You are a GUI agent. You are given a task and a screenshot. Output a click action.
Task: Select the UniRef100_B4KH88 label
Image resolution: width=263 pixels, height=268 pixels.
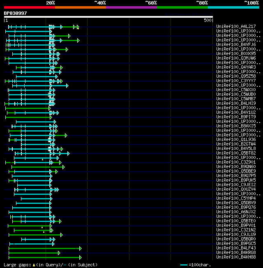[x=236, y=257]
